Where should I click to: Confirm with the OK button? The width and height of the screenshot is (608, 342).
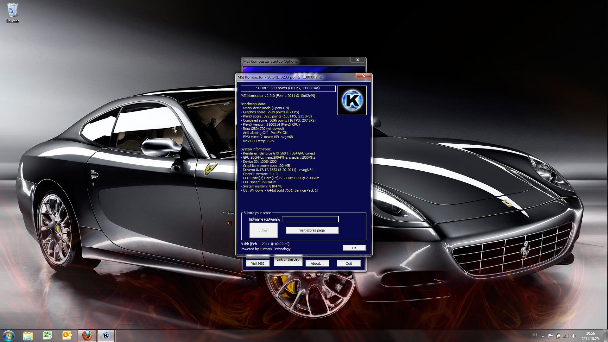click(354, 248)
